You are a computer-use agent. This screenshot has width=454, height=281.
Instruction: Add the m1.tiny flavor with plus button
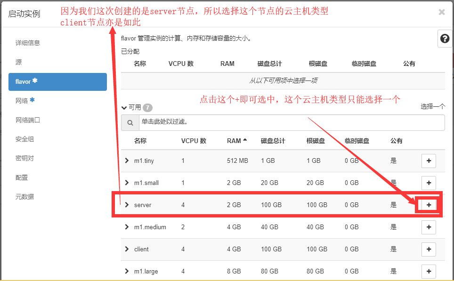[x=428, y=161]
